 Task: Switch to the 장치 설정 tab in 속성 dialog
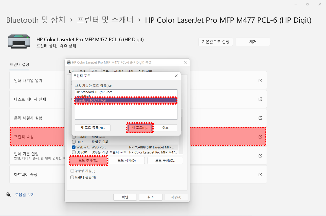pos(145,71)
